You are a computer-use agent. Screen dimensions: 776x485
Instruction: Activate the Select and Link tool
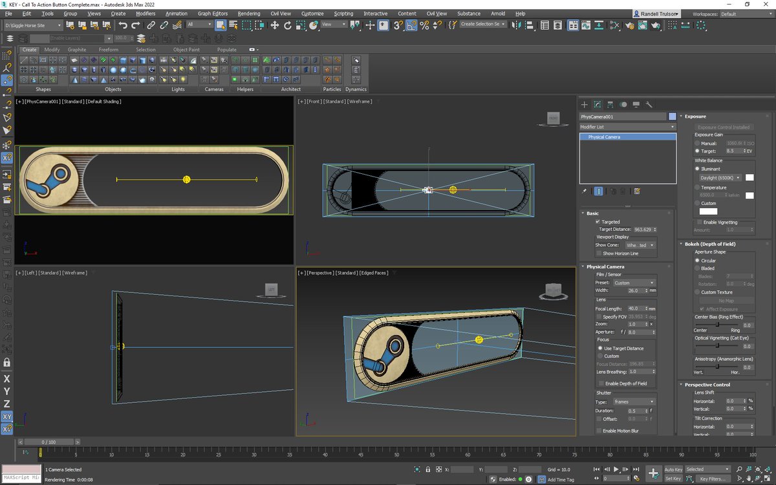coord(151,25)
